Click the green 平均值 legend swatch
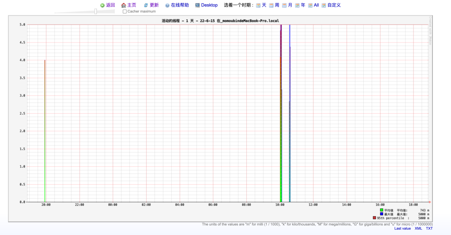 click(x=381, y=210)
